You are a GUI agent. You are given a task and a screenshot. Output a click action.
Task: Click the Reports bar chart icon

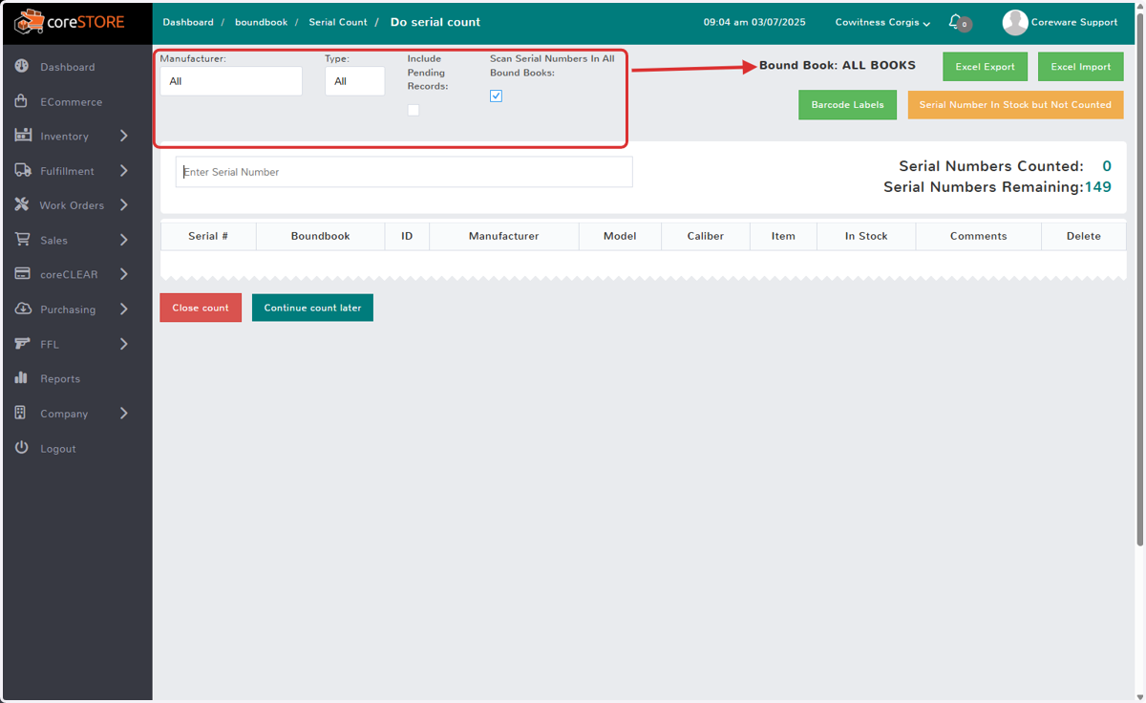tap(21, 378)
